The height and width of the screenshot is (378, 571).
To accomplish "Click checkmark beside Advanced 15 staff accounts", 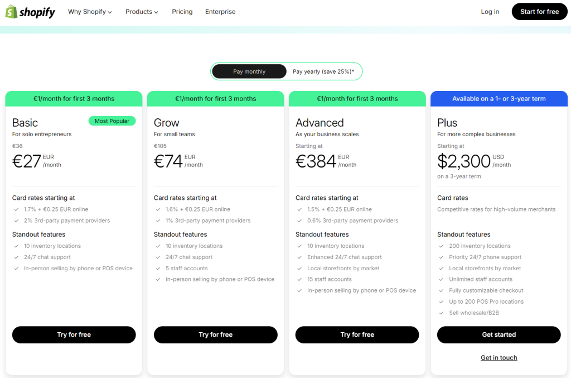I will click(x=299, y=280).
